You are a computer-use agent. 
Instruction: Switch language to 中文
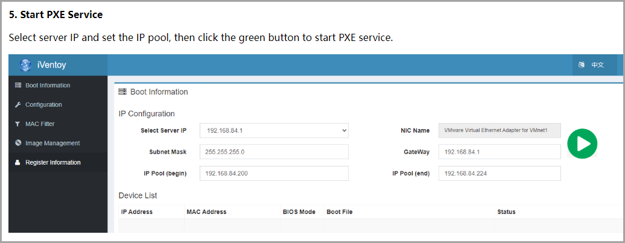(597, 65)
